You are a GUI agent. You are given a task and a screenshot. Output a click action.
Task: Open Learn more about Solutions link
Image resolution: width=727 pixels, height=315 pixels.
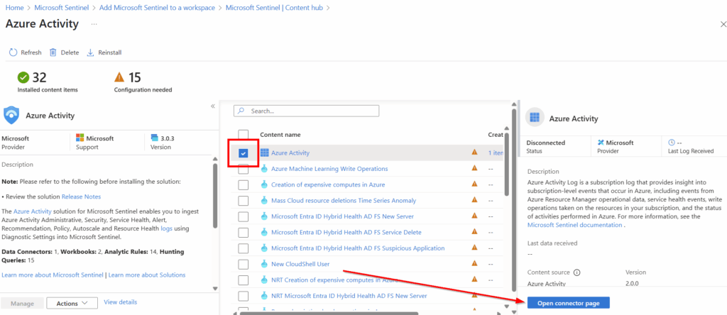(x=147, y=275)
